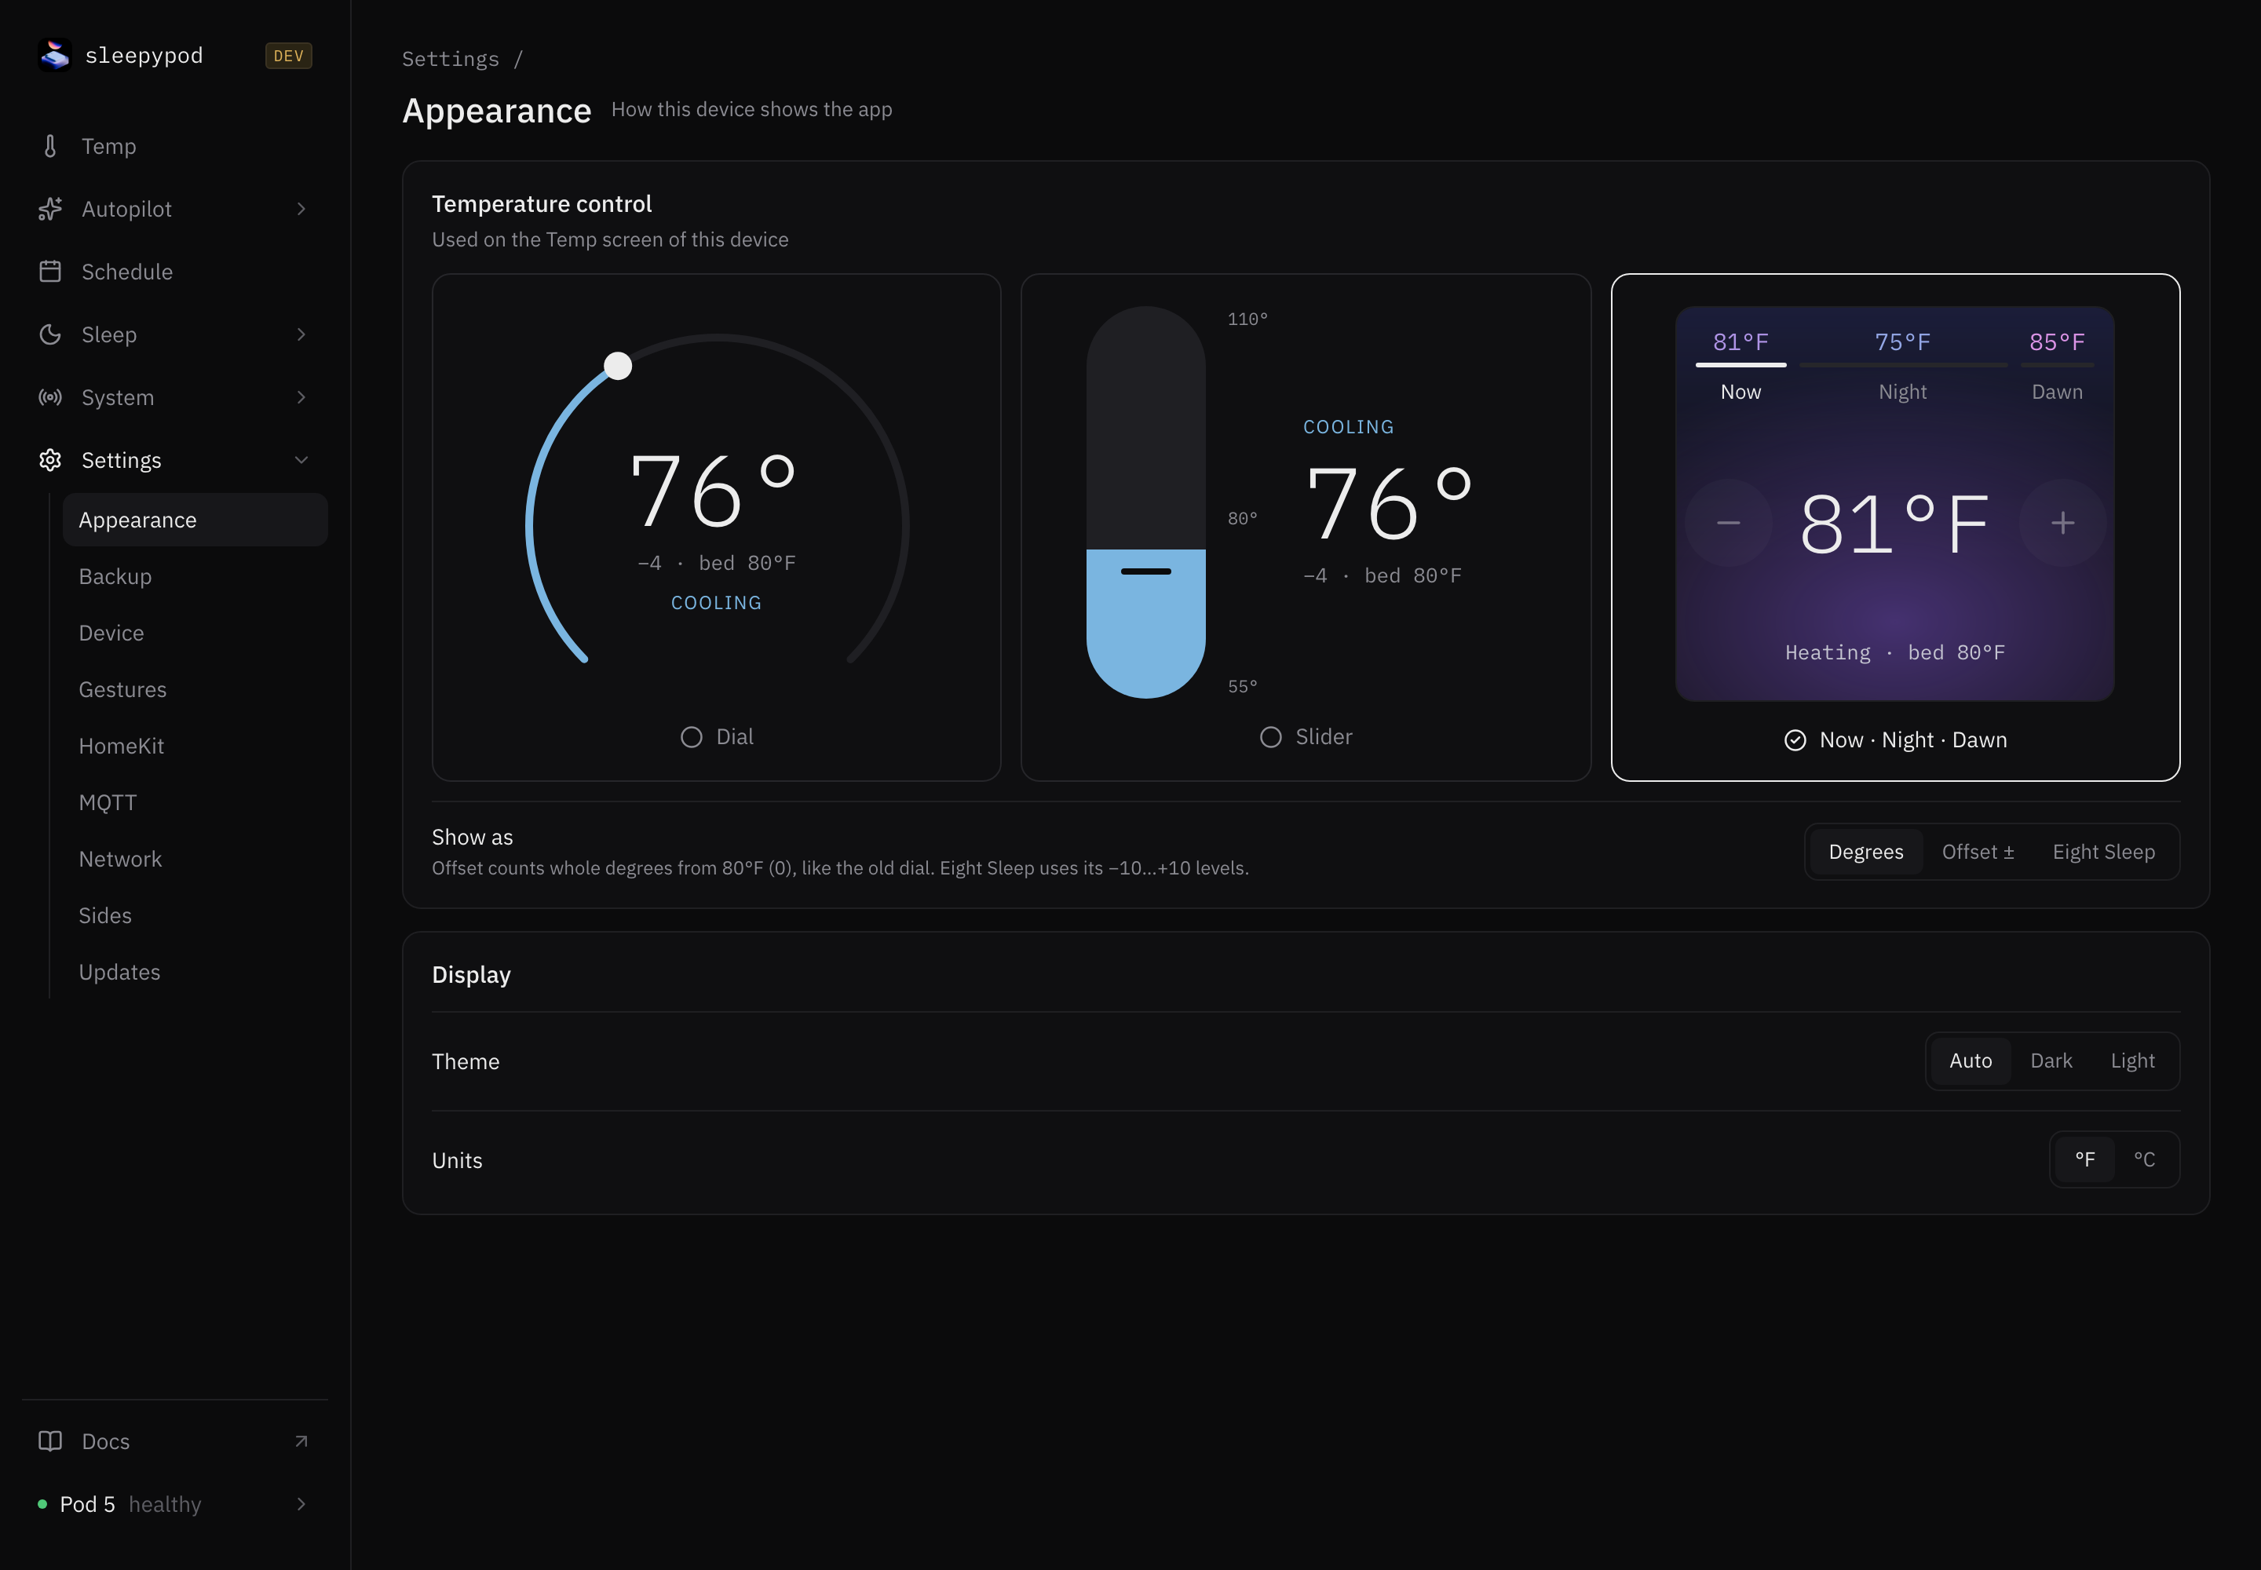Collapse the Settings menu chevron
Screen dimensions: 2261x1570
tap(301, 460)
